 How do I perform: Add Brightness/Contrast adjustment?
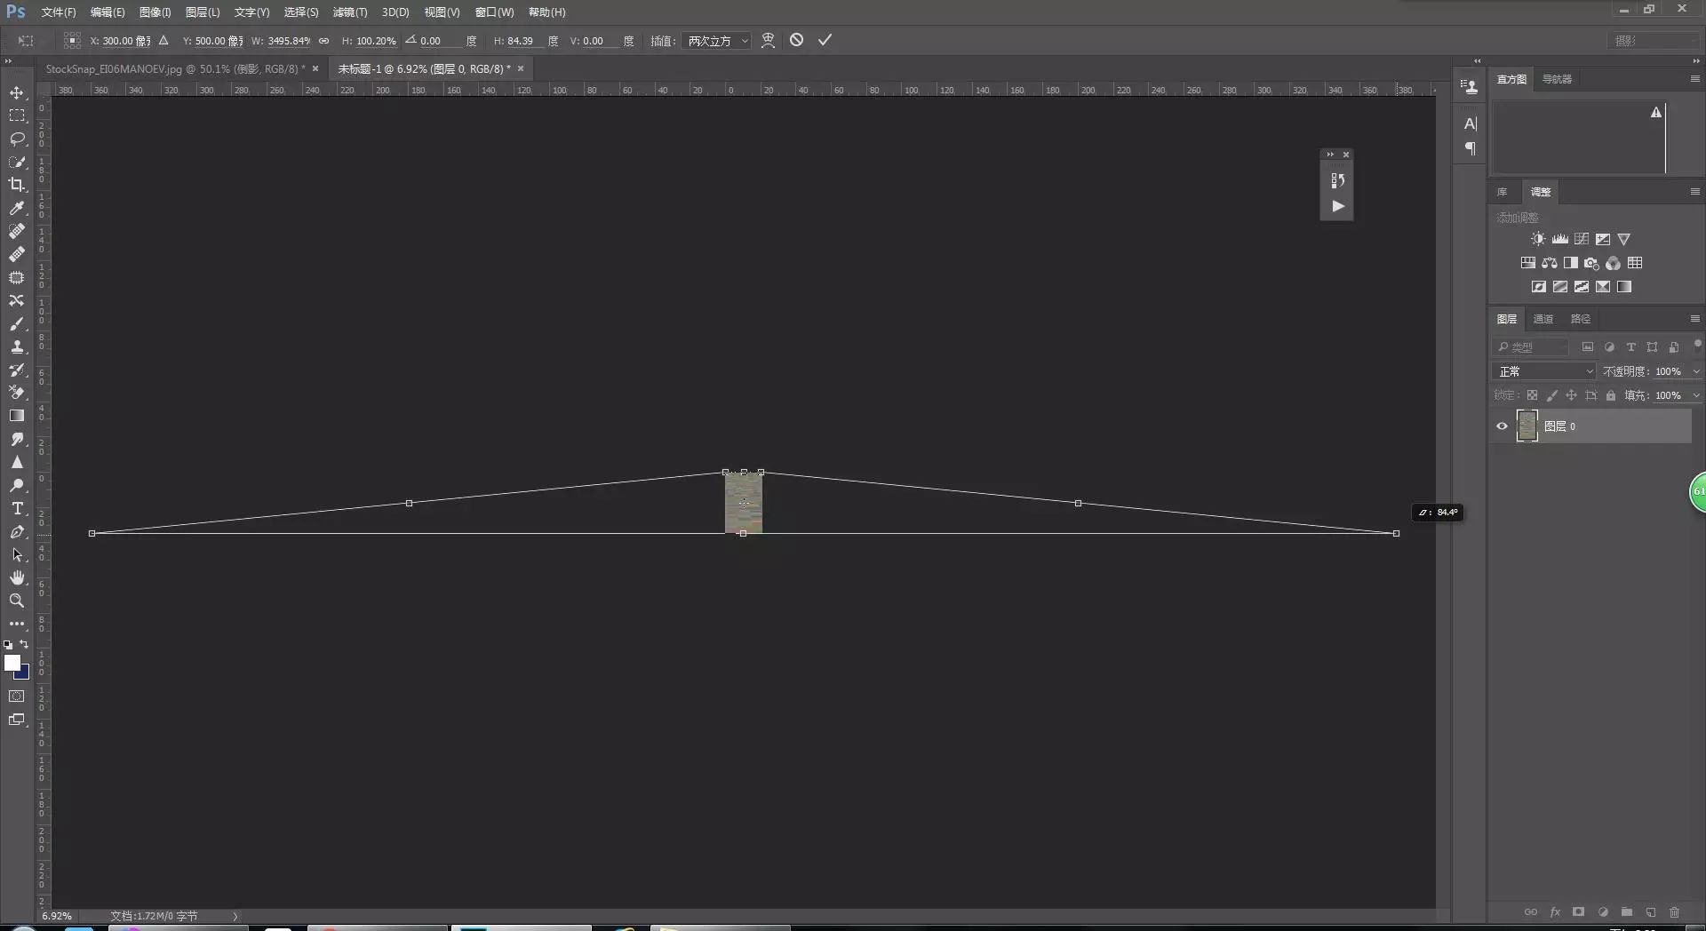point(1538,239)
